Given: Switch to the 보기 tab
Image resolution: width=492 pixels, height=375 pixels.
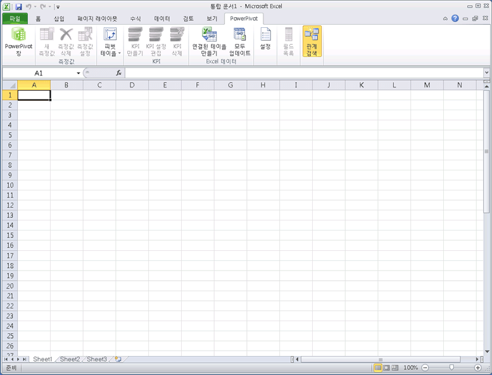Looking at the screenshot, I should [211, 19].
